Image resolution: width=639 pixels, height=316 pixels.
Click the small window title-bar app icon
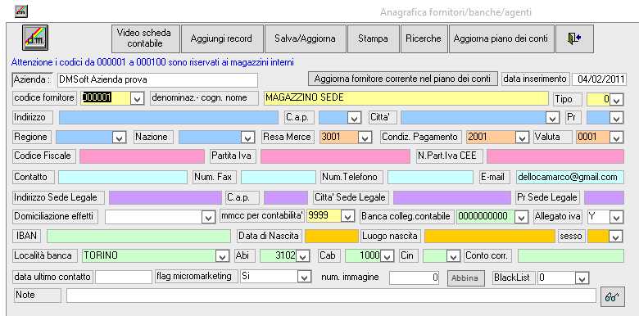tap(21, 11)
